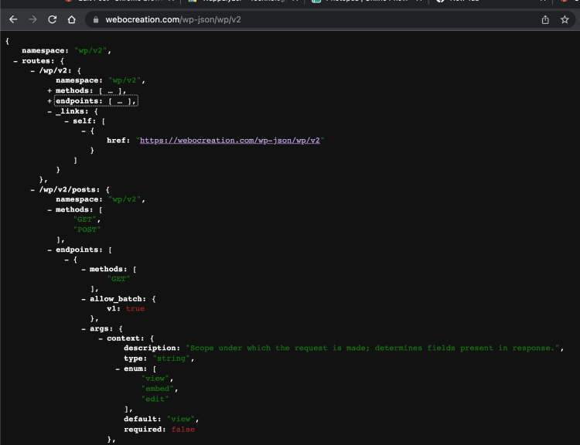Screen dimensions: 580x445
Task: Collapse the allow_batch object
Action: [84, 299]
